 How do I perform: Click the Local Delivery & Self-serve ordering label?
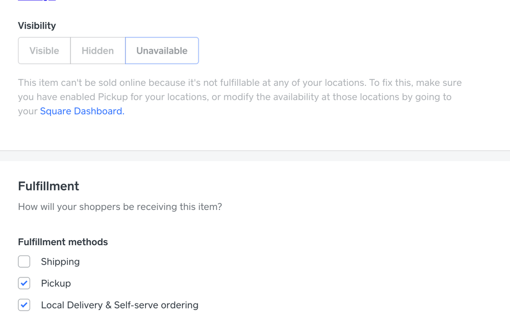pyautogui.click(x=119, y=305)
